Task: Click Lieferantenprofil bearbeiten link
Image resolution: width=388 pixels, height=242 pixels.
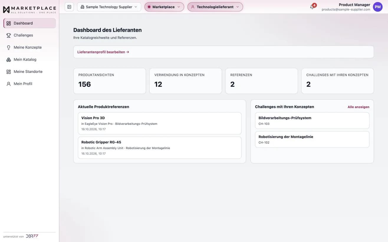Action: (103, 52)
